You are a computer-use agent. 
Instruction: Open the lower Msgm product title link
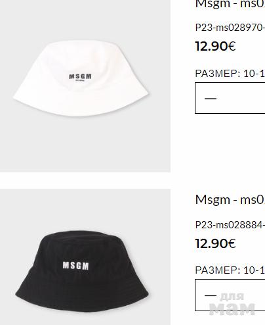(230, 200)
